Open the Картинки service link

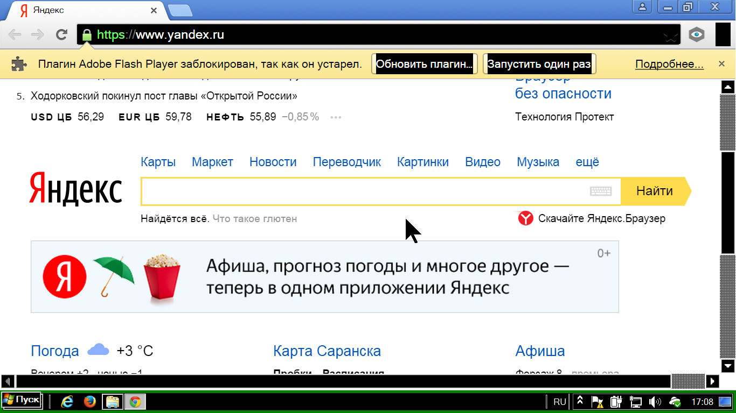[423, 162]
